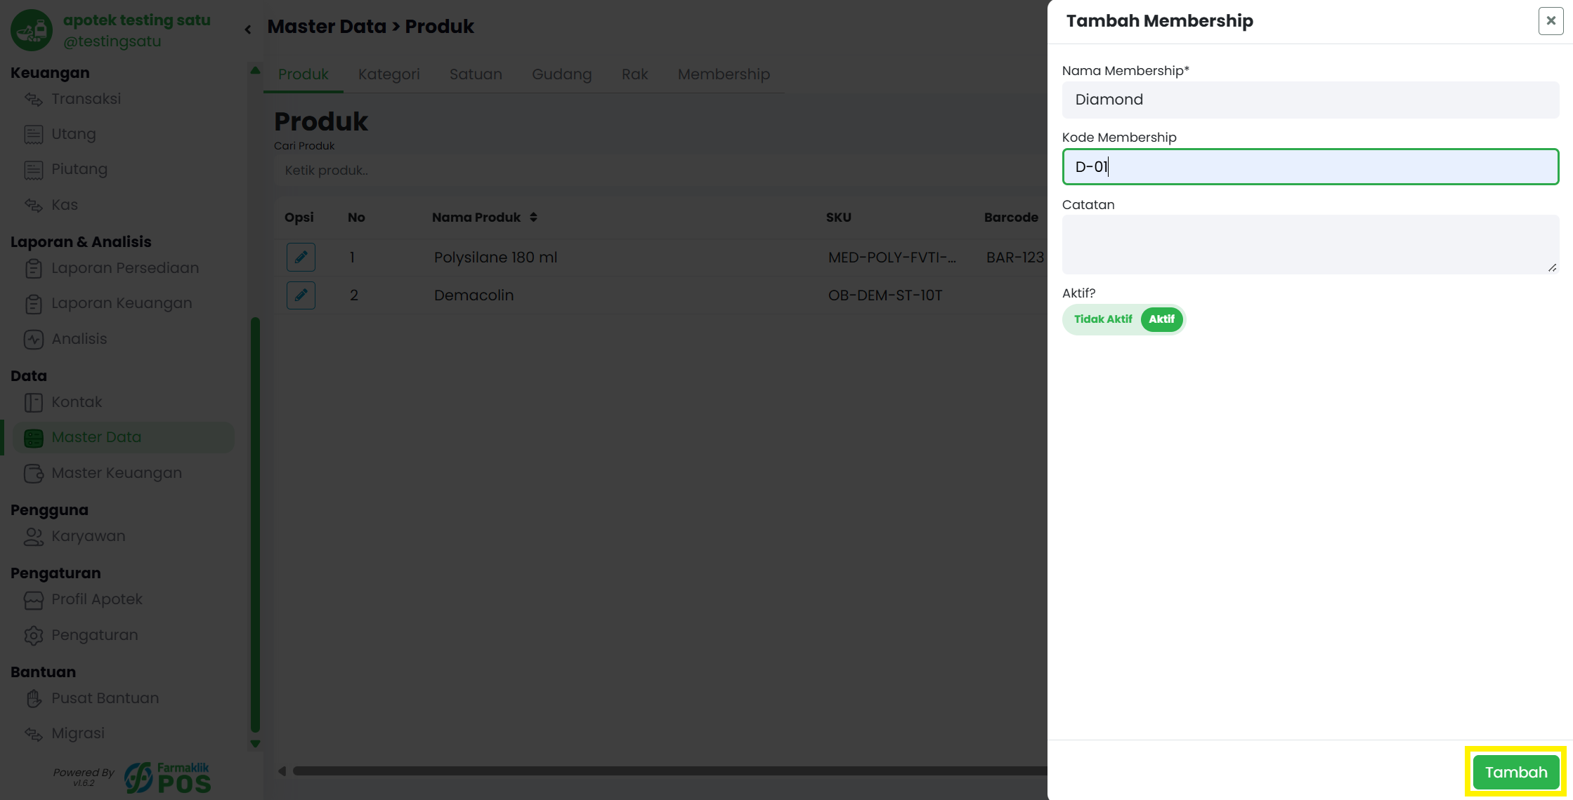Click the sidebar vertical scrollbar thumb

(x=255, y=525)
